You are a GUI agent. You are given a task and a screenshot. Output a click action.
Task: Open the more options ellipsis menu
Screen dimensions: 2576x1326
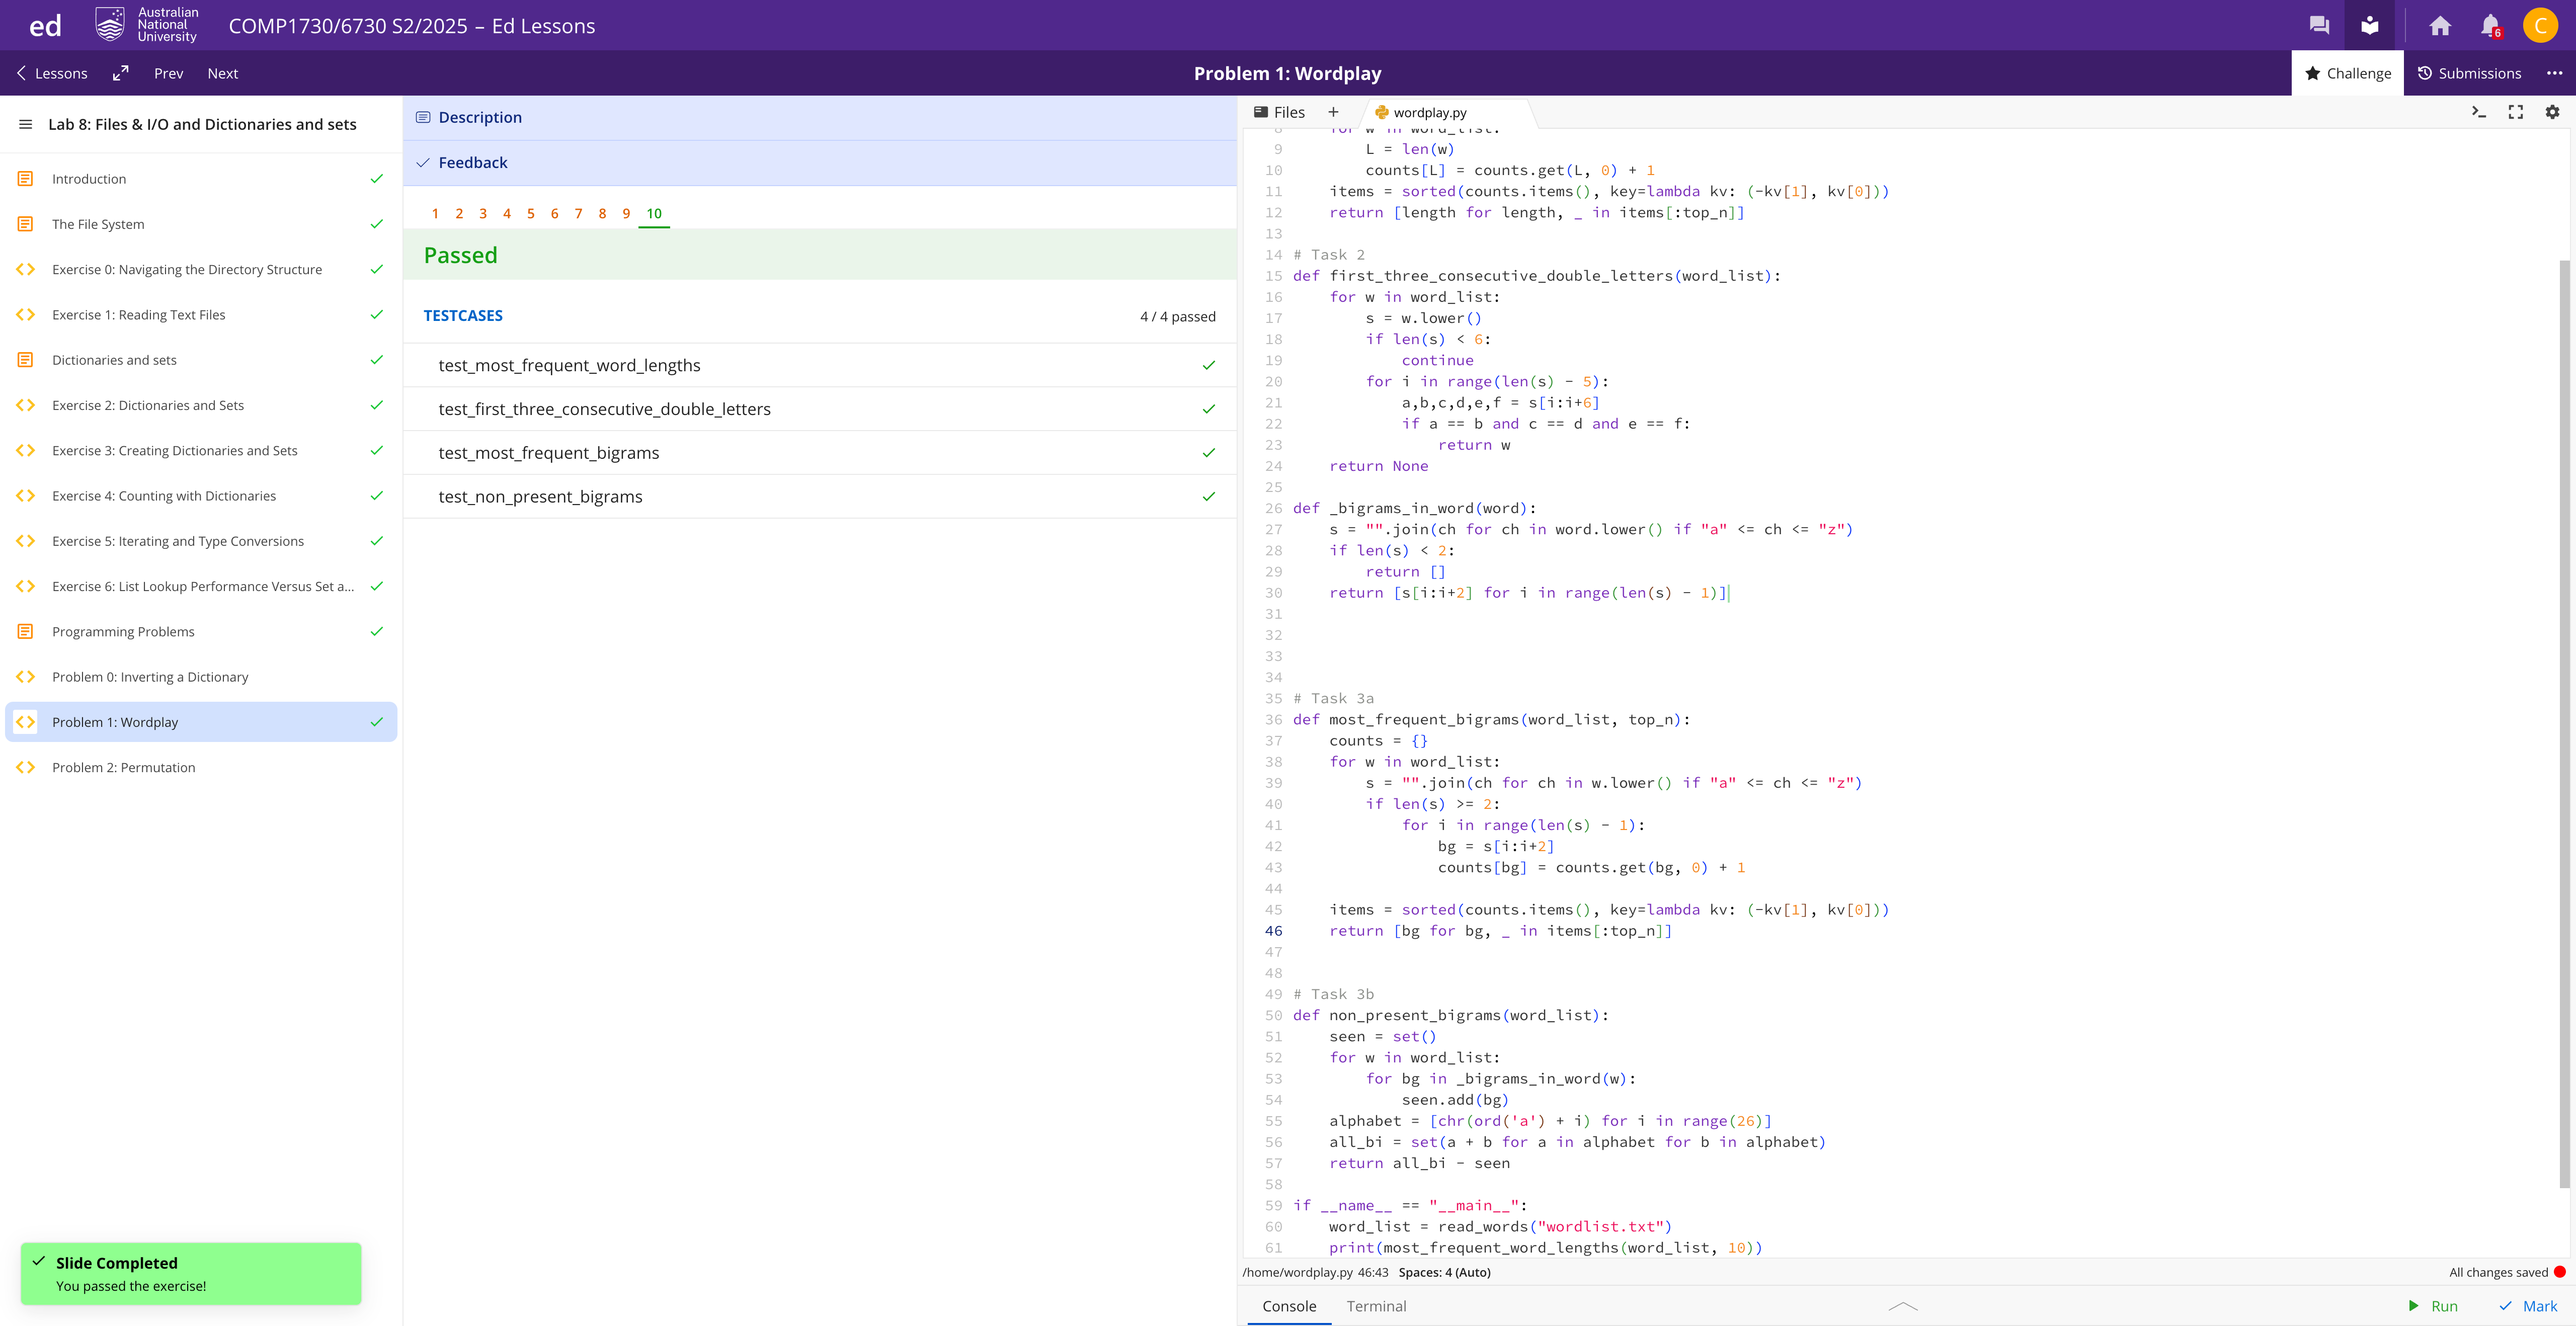[x=2554, y=73]
